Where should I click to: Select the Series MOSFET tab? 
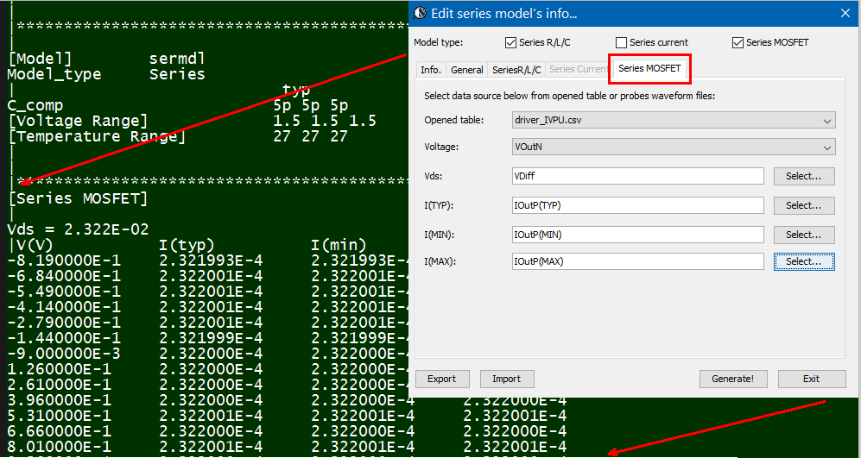coord(649,68)
